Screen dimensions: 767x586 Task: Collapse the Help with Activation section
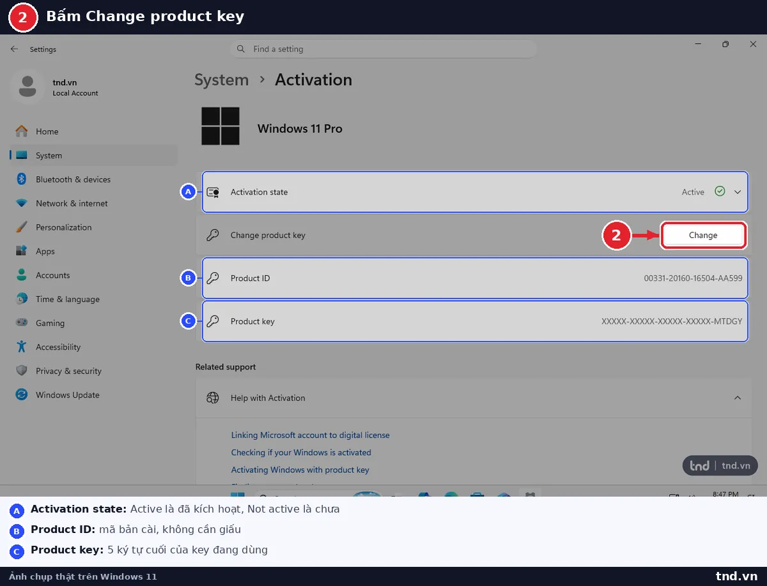click(x=738, y=398)
